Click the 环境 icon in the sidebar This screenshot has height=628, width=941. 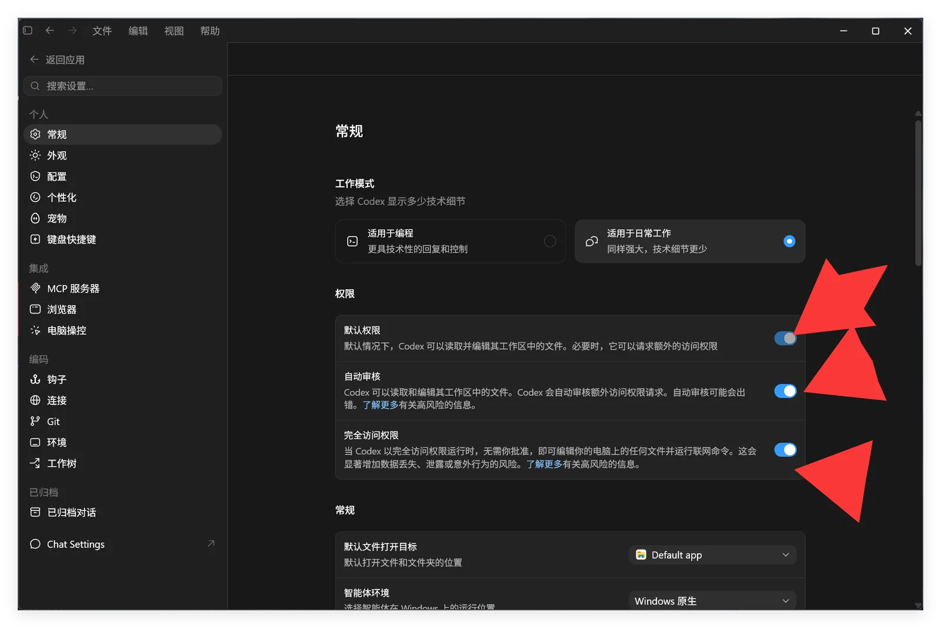point(35,442)
